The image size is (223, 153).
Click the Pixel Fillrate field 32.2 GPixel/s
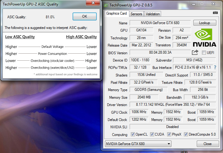pyautogui.click(x=143, y=82)
